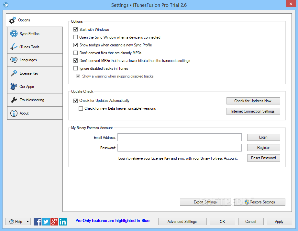Click the Our Apps blue cubes icon

click(14, 87)
